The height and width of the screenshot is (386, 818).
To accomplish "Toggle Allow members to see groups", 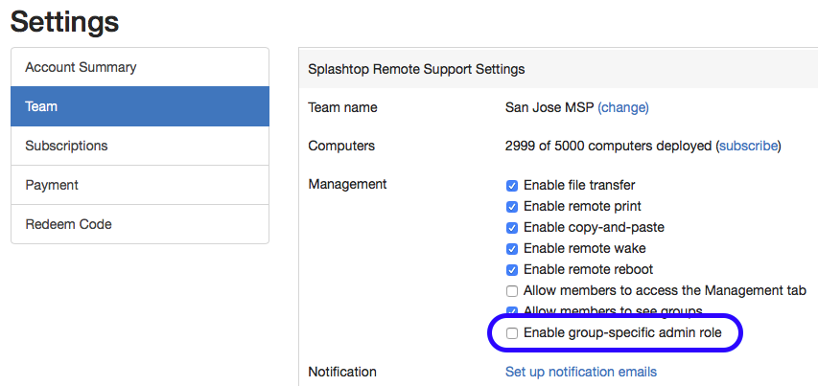I will click(x=512, y=311).
